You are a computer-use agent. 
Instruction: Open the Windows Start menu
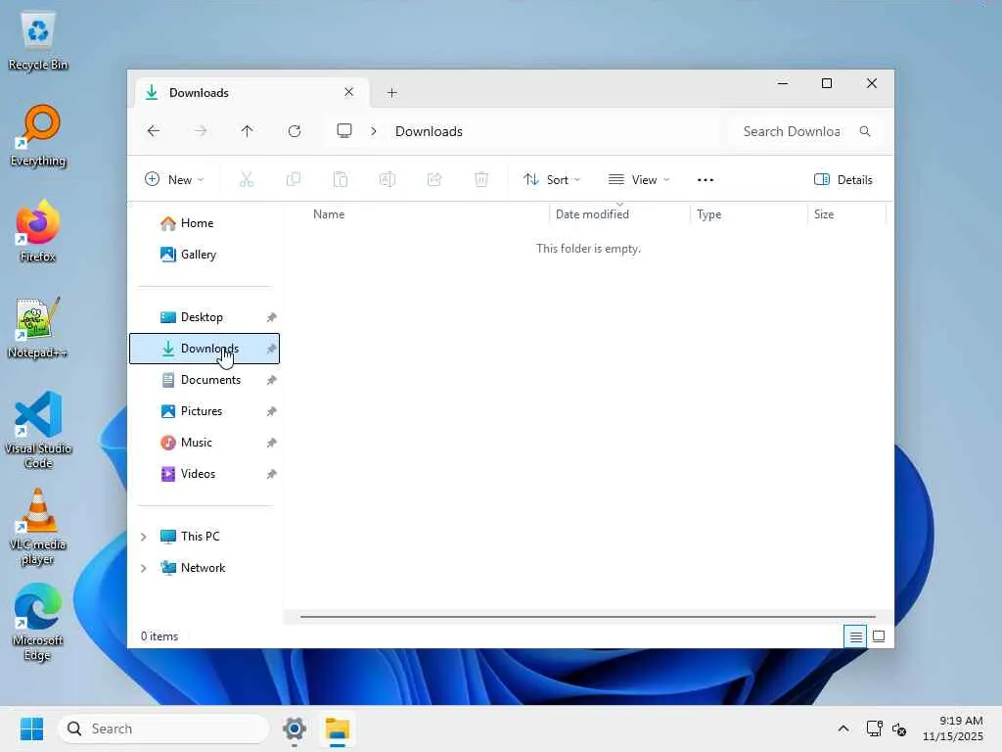pyautogui.click(x=31, y=728)
